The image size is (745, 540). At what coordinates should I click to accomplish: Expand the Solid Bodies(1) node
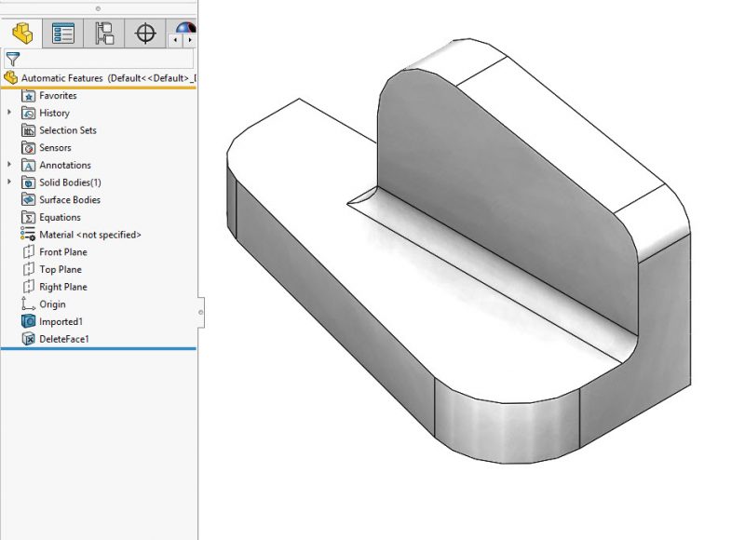(x=10, y=182)
